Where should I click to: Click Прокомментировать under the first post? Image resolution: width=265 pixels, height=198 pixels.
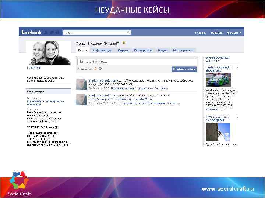(123, 88)
